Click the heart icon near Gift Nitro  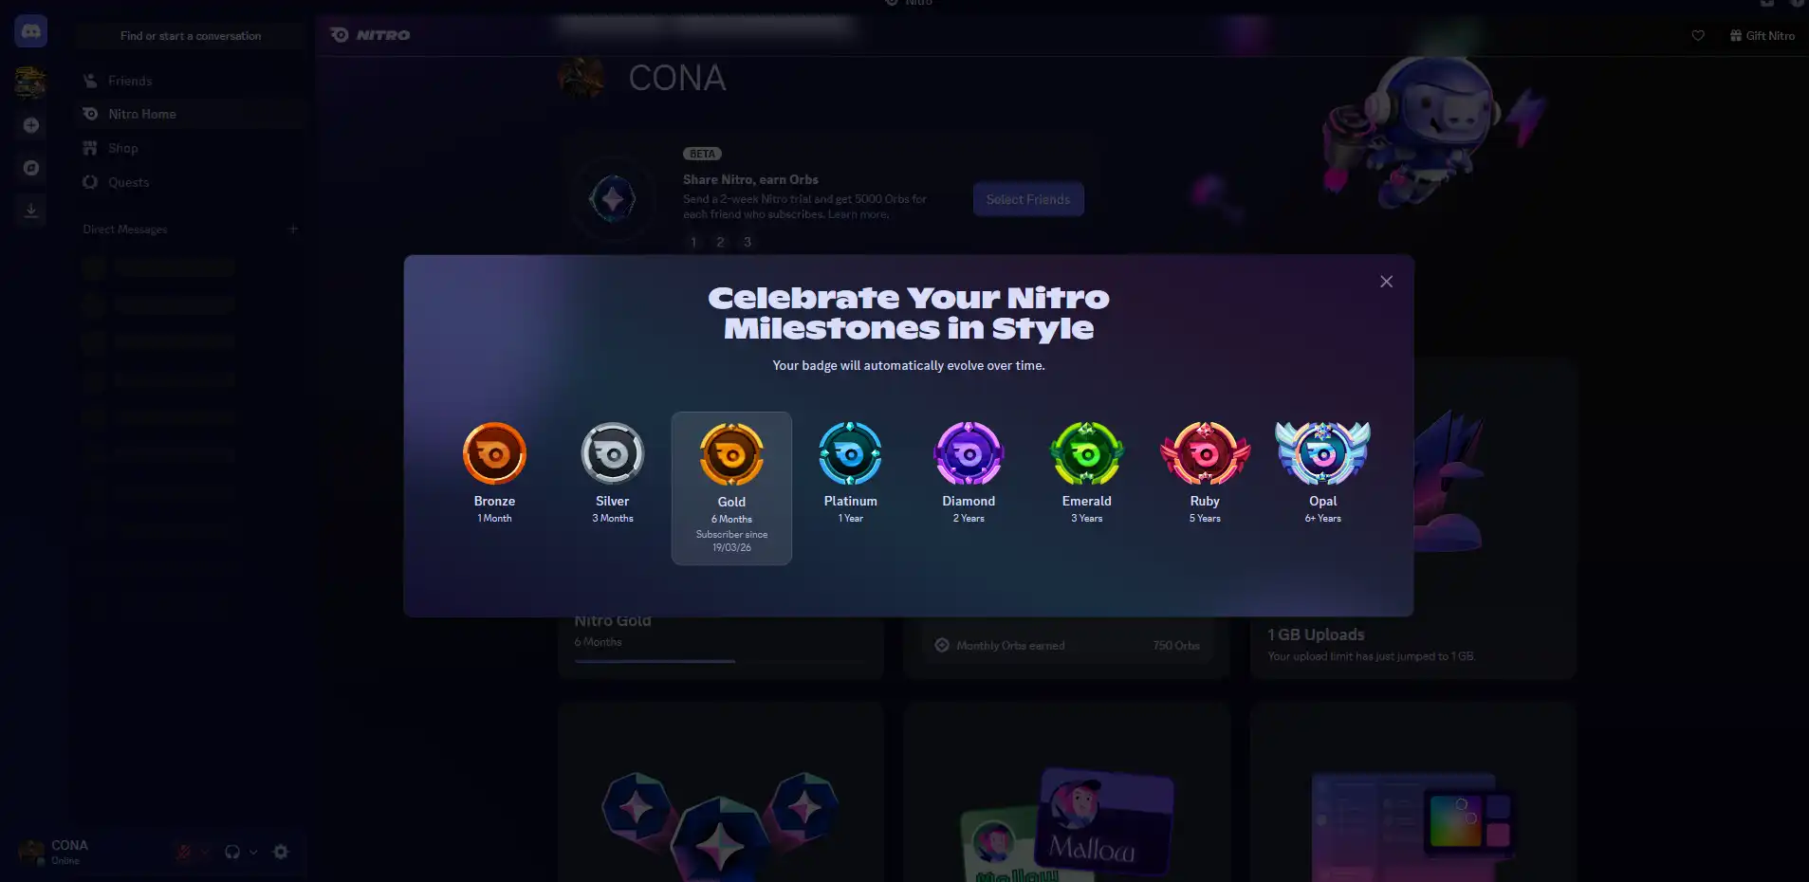click(1698, 36)
